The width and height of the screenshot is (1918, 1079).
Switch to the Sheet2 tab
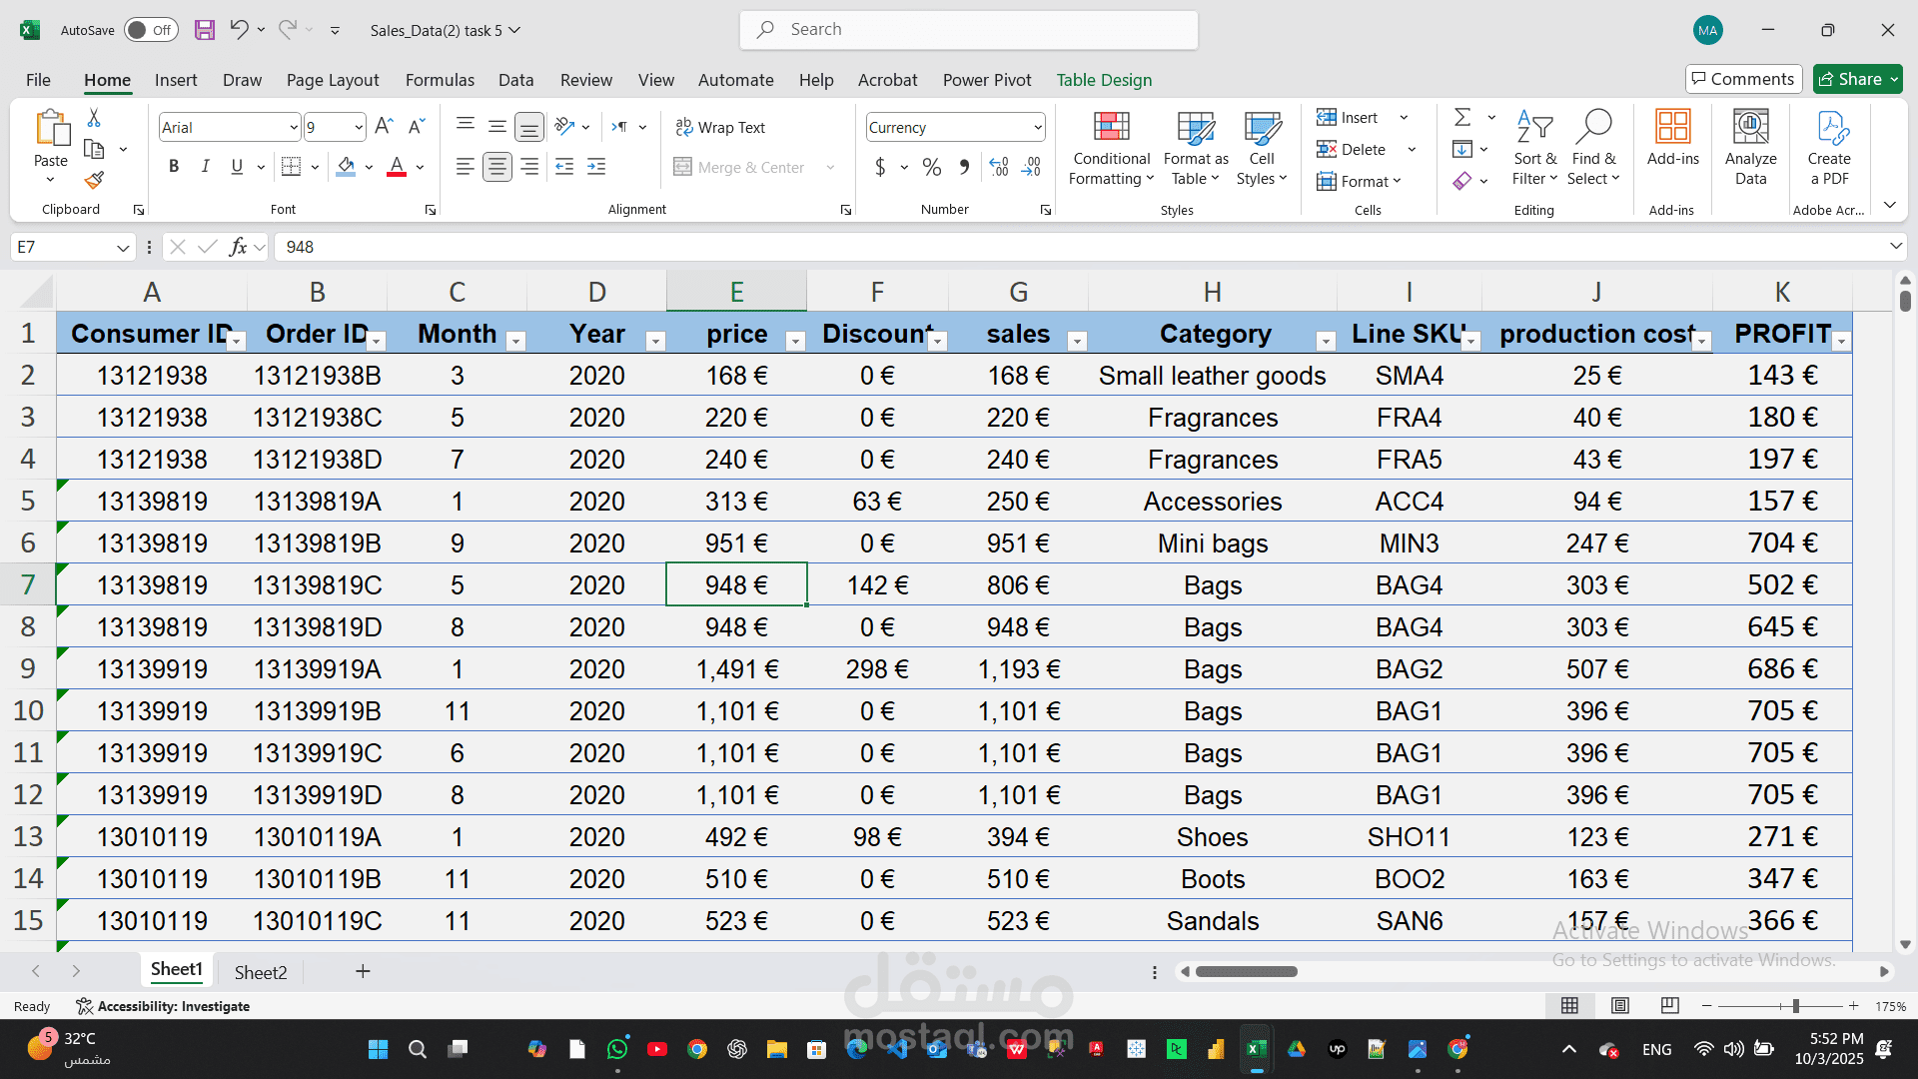coord(261,972)
